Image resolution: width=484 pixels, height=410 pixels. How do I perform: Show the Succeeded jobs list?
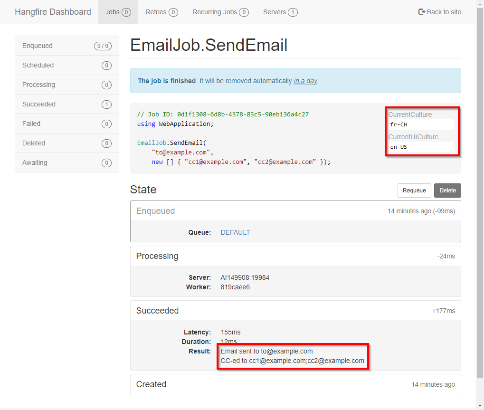point(67,104)
